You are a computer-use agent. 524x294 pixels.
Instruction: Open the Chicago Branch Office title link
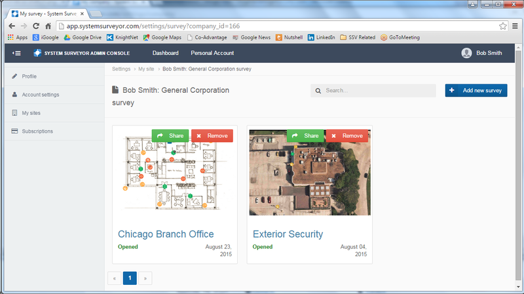click(166, 234)
